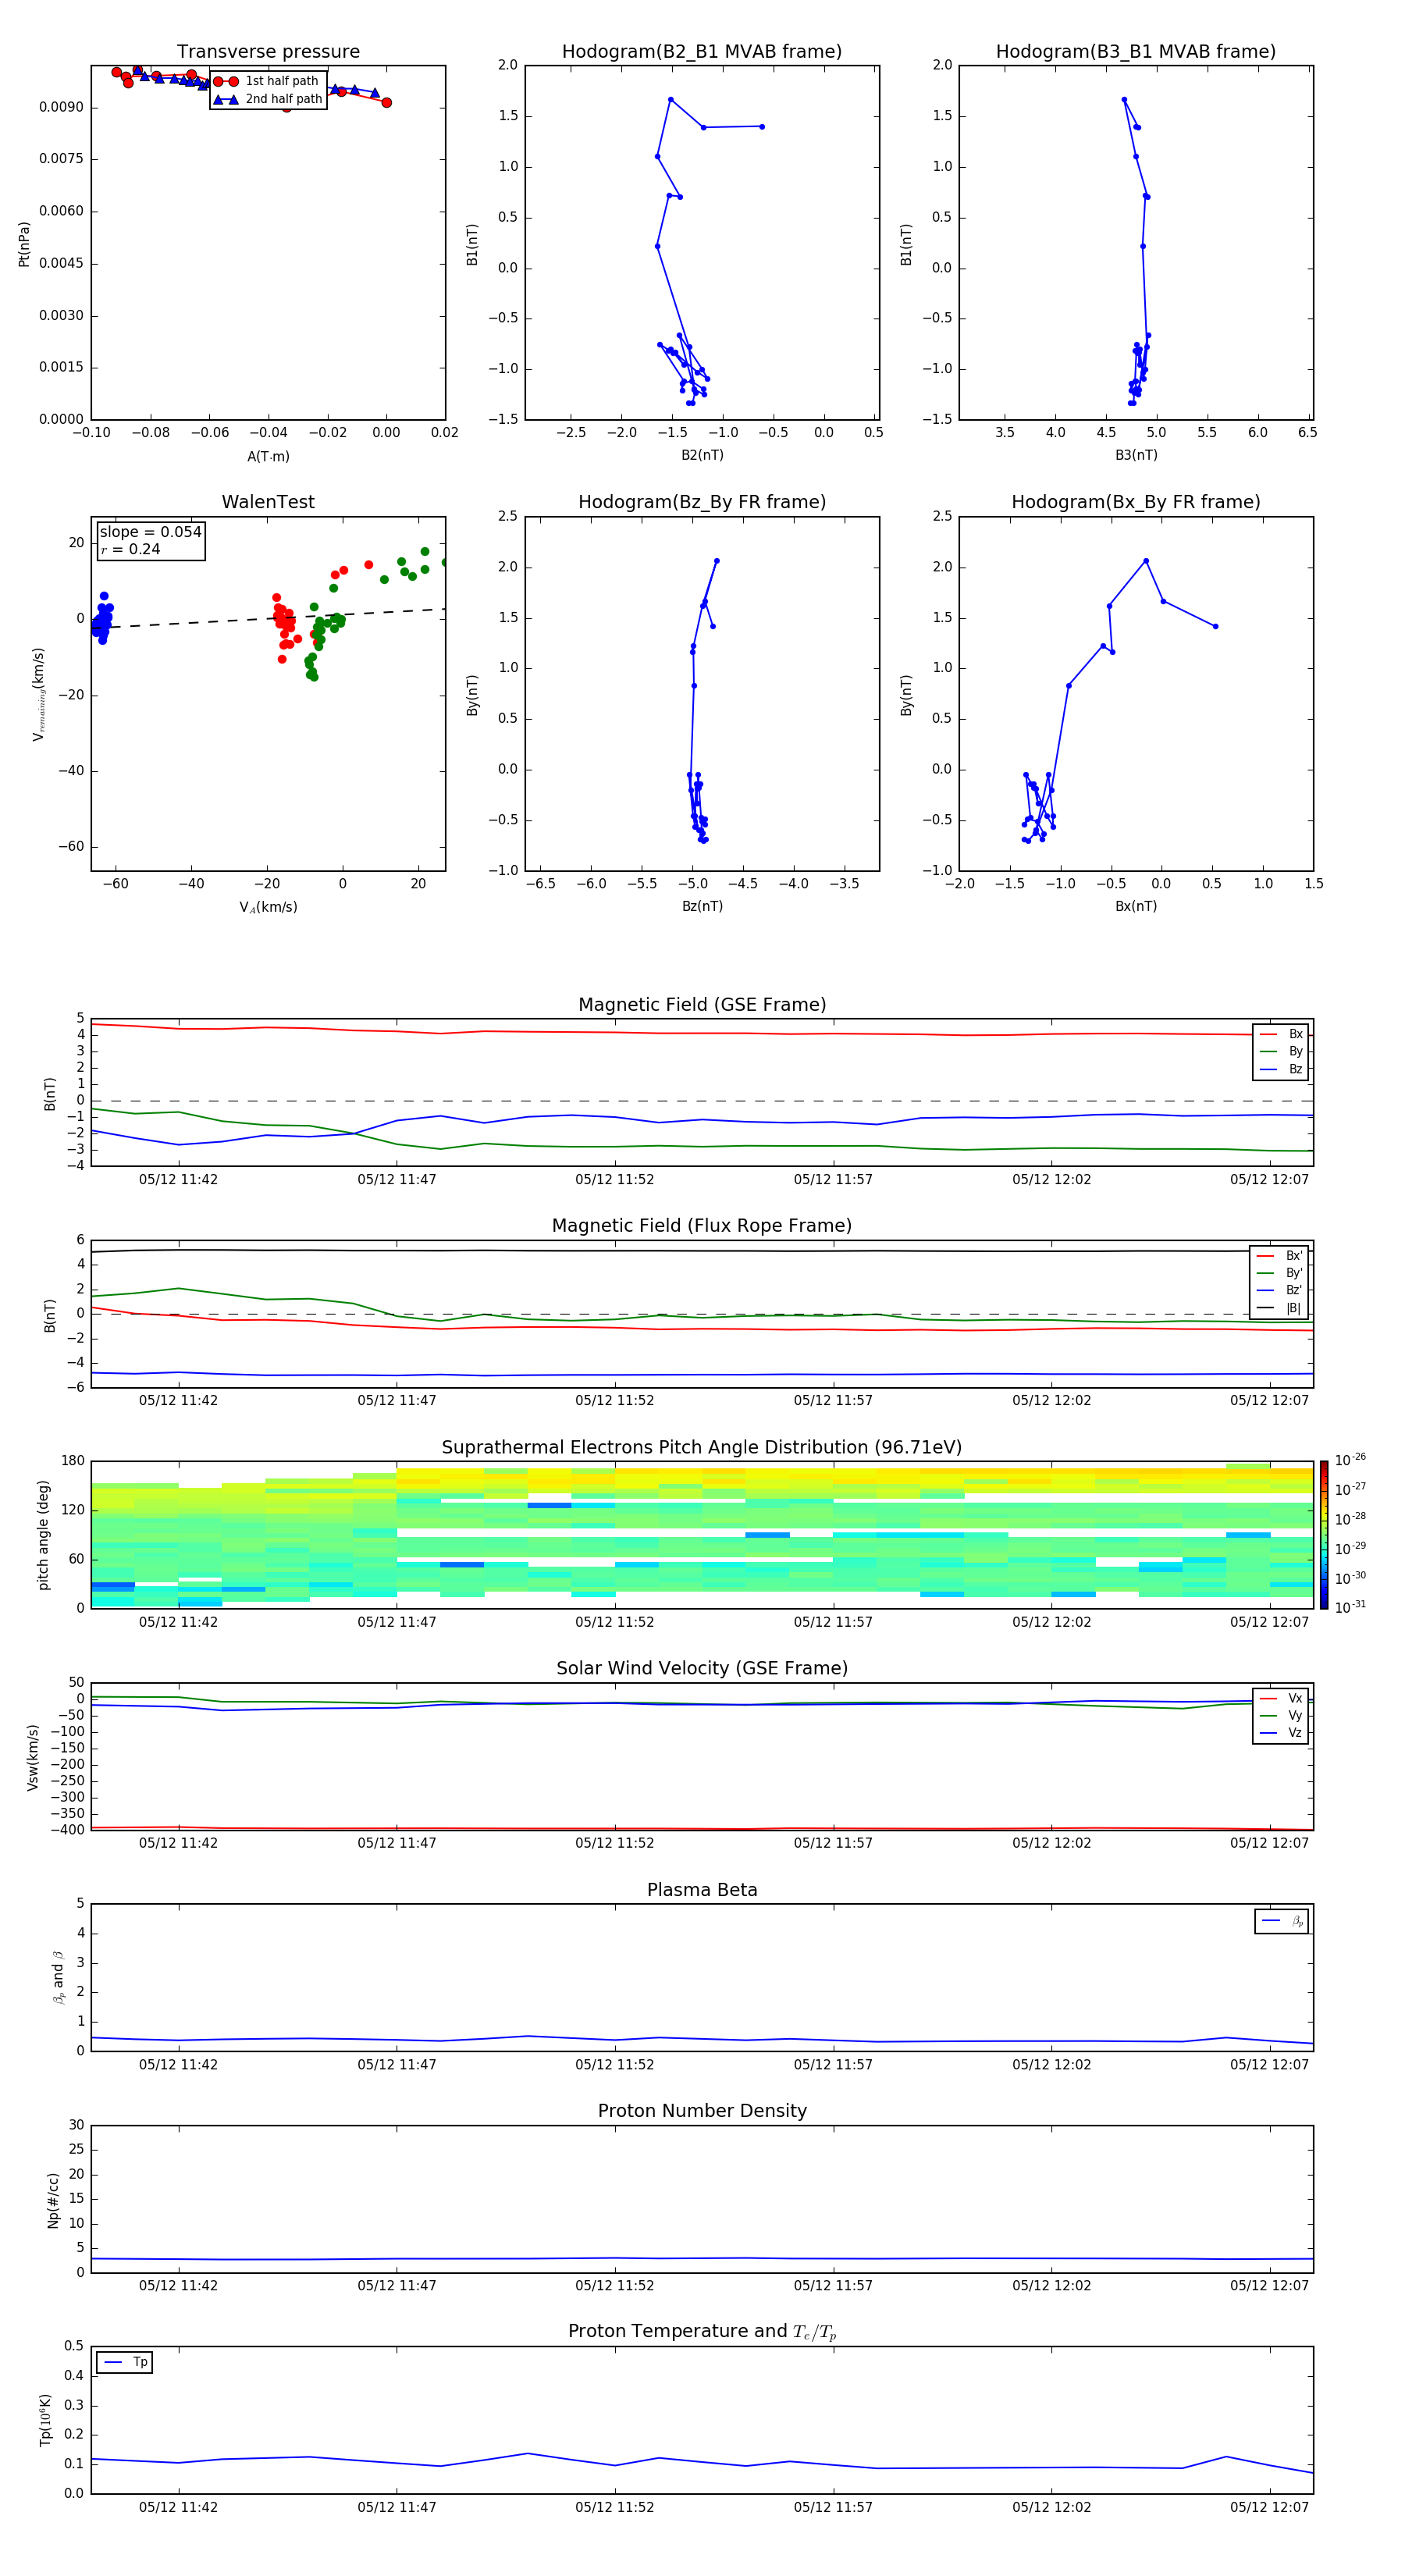
Task: Select the 'Hodogram(B2_B1 MVAB frame)' title
Action: click(x=702, y=52)
